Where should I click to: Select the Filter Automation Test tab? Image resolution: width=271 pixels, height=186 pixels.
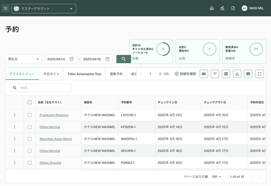click(84, 74)
